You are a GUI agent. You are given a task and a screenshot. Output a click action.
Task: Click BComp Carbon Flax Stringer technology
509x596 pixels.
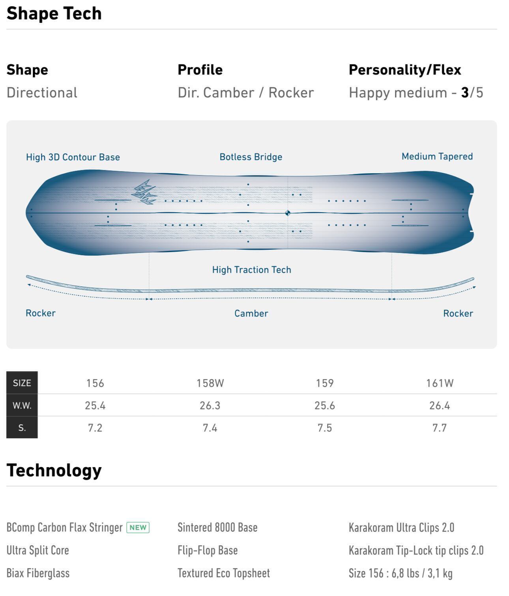[65, 527]
